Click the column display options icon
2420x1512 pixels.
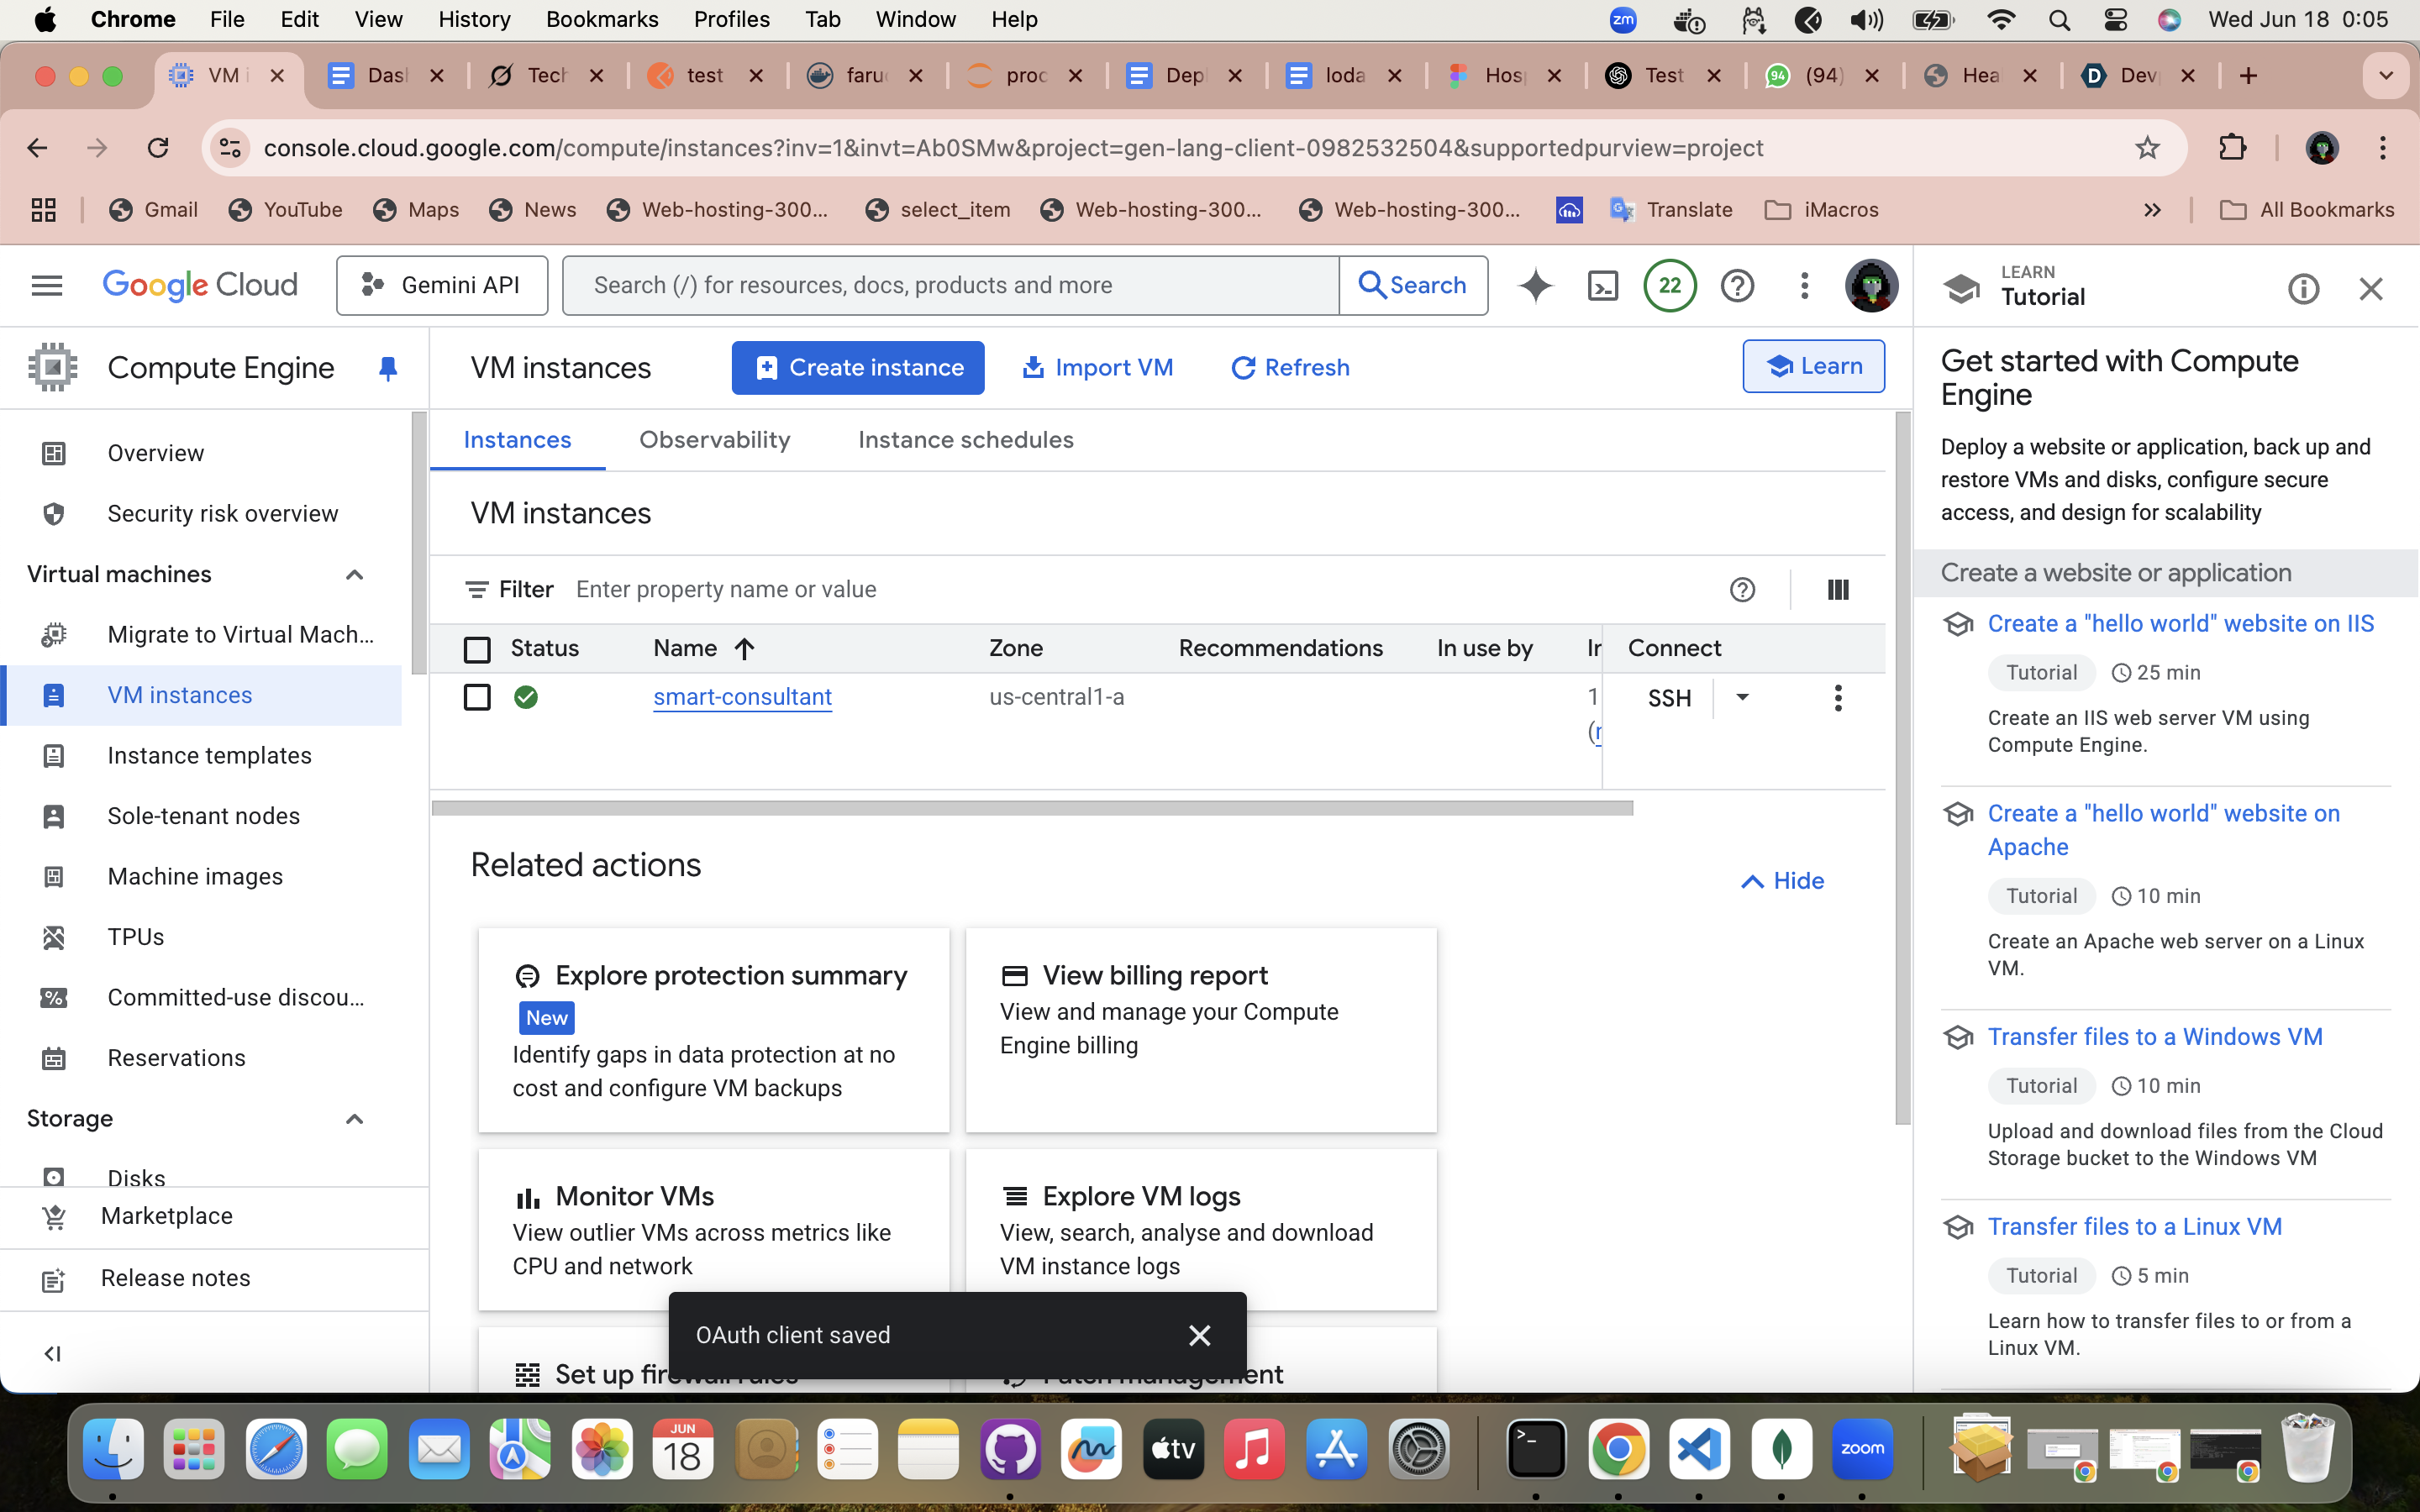pyautogui.click(x=1837, y=590)
